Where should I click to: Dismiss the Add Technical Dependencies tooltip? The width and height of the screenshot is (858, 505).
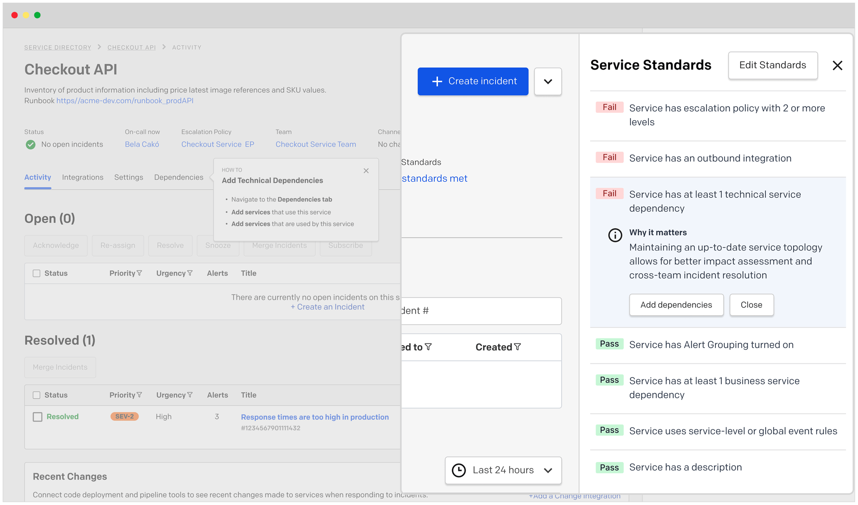coord(366,171)
